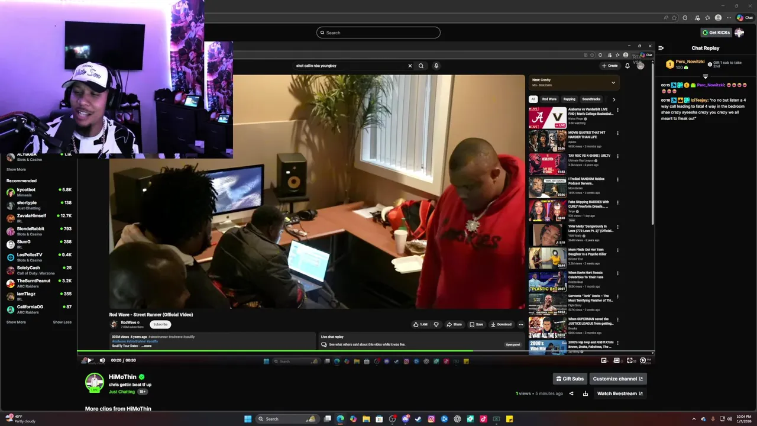Show hidden system tray icons chevron

point(694,419)
